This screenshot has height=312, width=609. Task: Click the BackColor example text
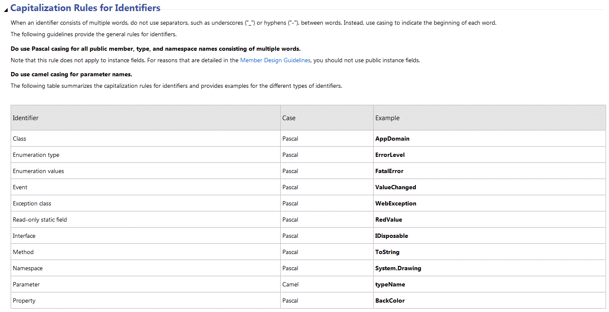390,301
